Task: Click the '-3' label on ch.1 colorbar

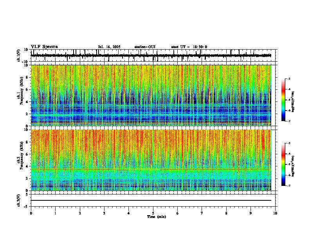Action: pyautogui.click(x=289, y=78)
